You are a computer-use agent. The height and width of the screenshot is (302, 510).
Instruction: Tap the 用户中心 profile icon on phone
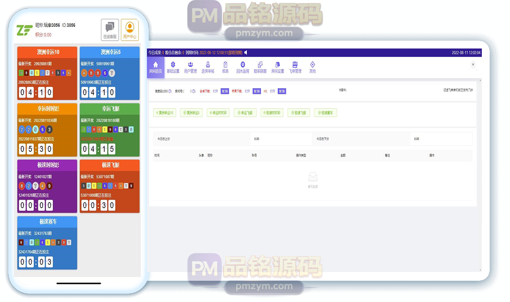130,30
